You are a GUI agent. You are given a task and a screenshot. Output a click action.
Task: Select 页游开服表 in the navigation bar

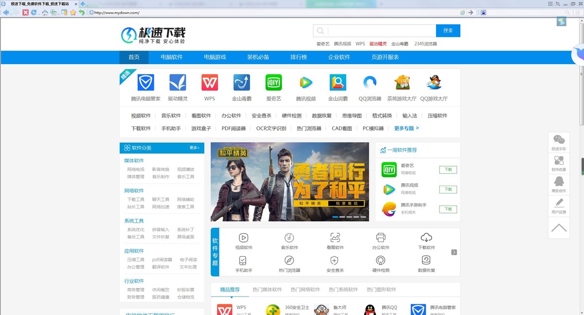385,57
